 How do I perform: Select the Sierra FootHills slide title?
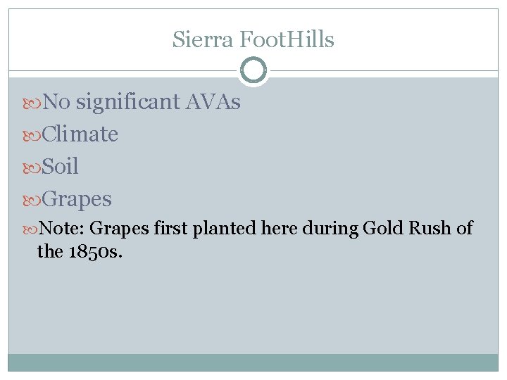[x=254, y=39]
